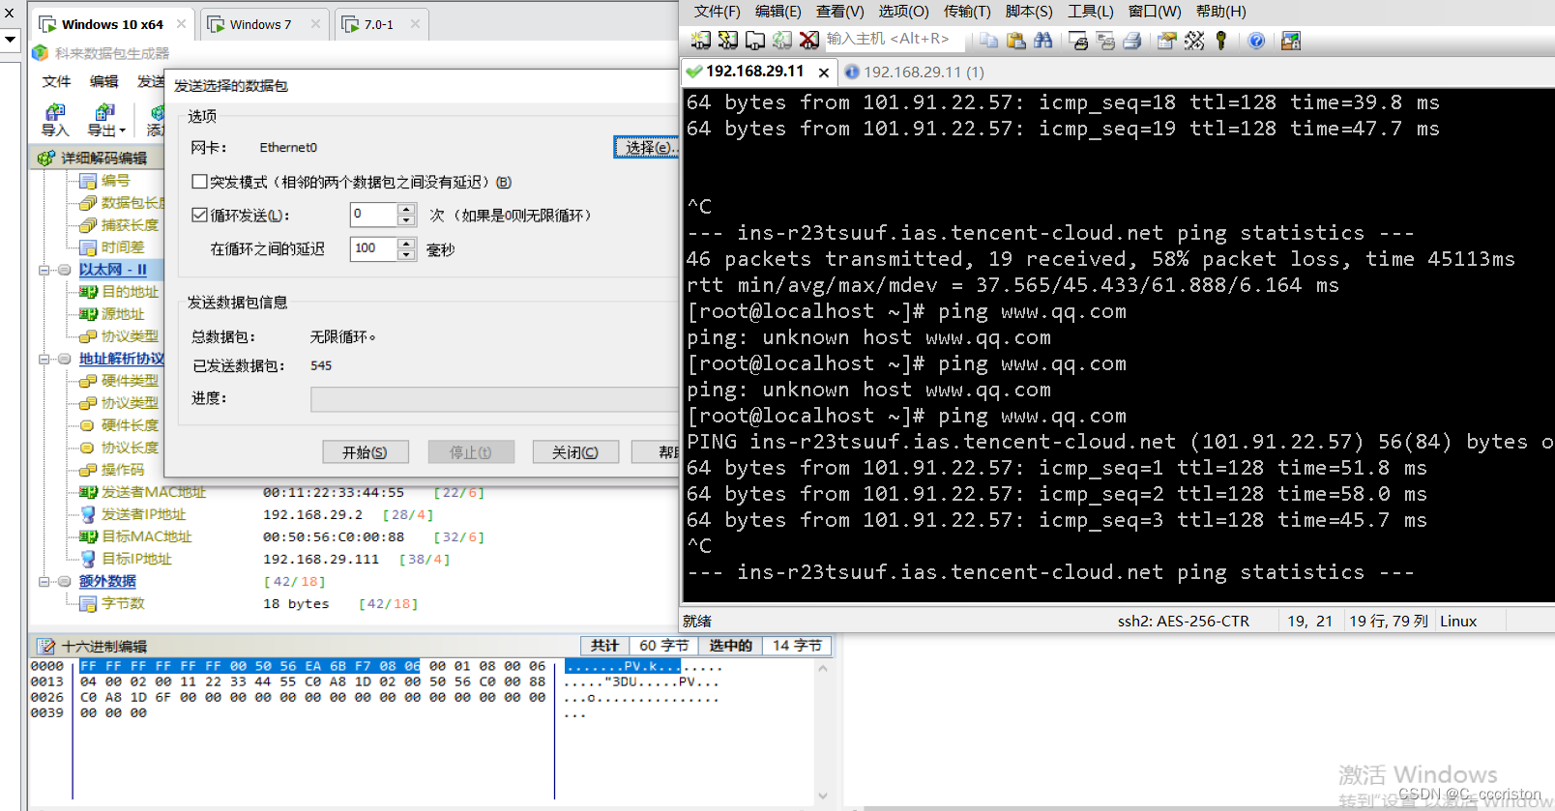Open Global Options tools icon
This screenshot has height=811, width=1555.
pyautogui.click(x=1194, y=40)
